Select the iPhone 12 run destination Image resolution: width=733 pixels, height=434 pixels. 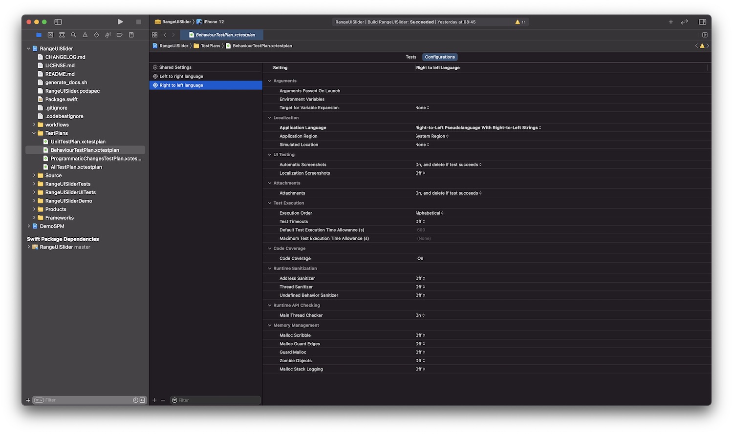point(210,22)
